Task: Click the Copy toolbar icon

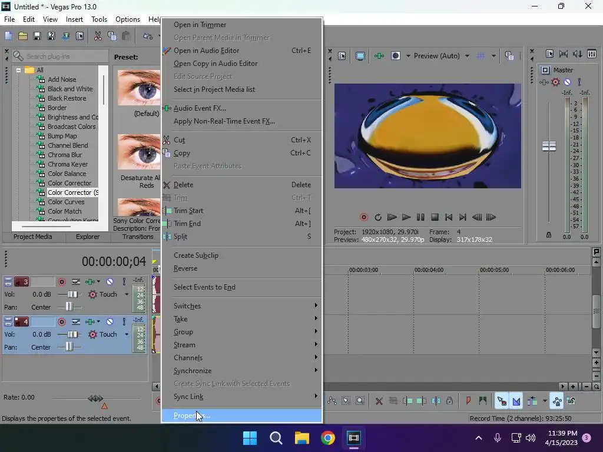Action: 112,36
